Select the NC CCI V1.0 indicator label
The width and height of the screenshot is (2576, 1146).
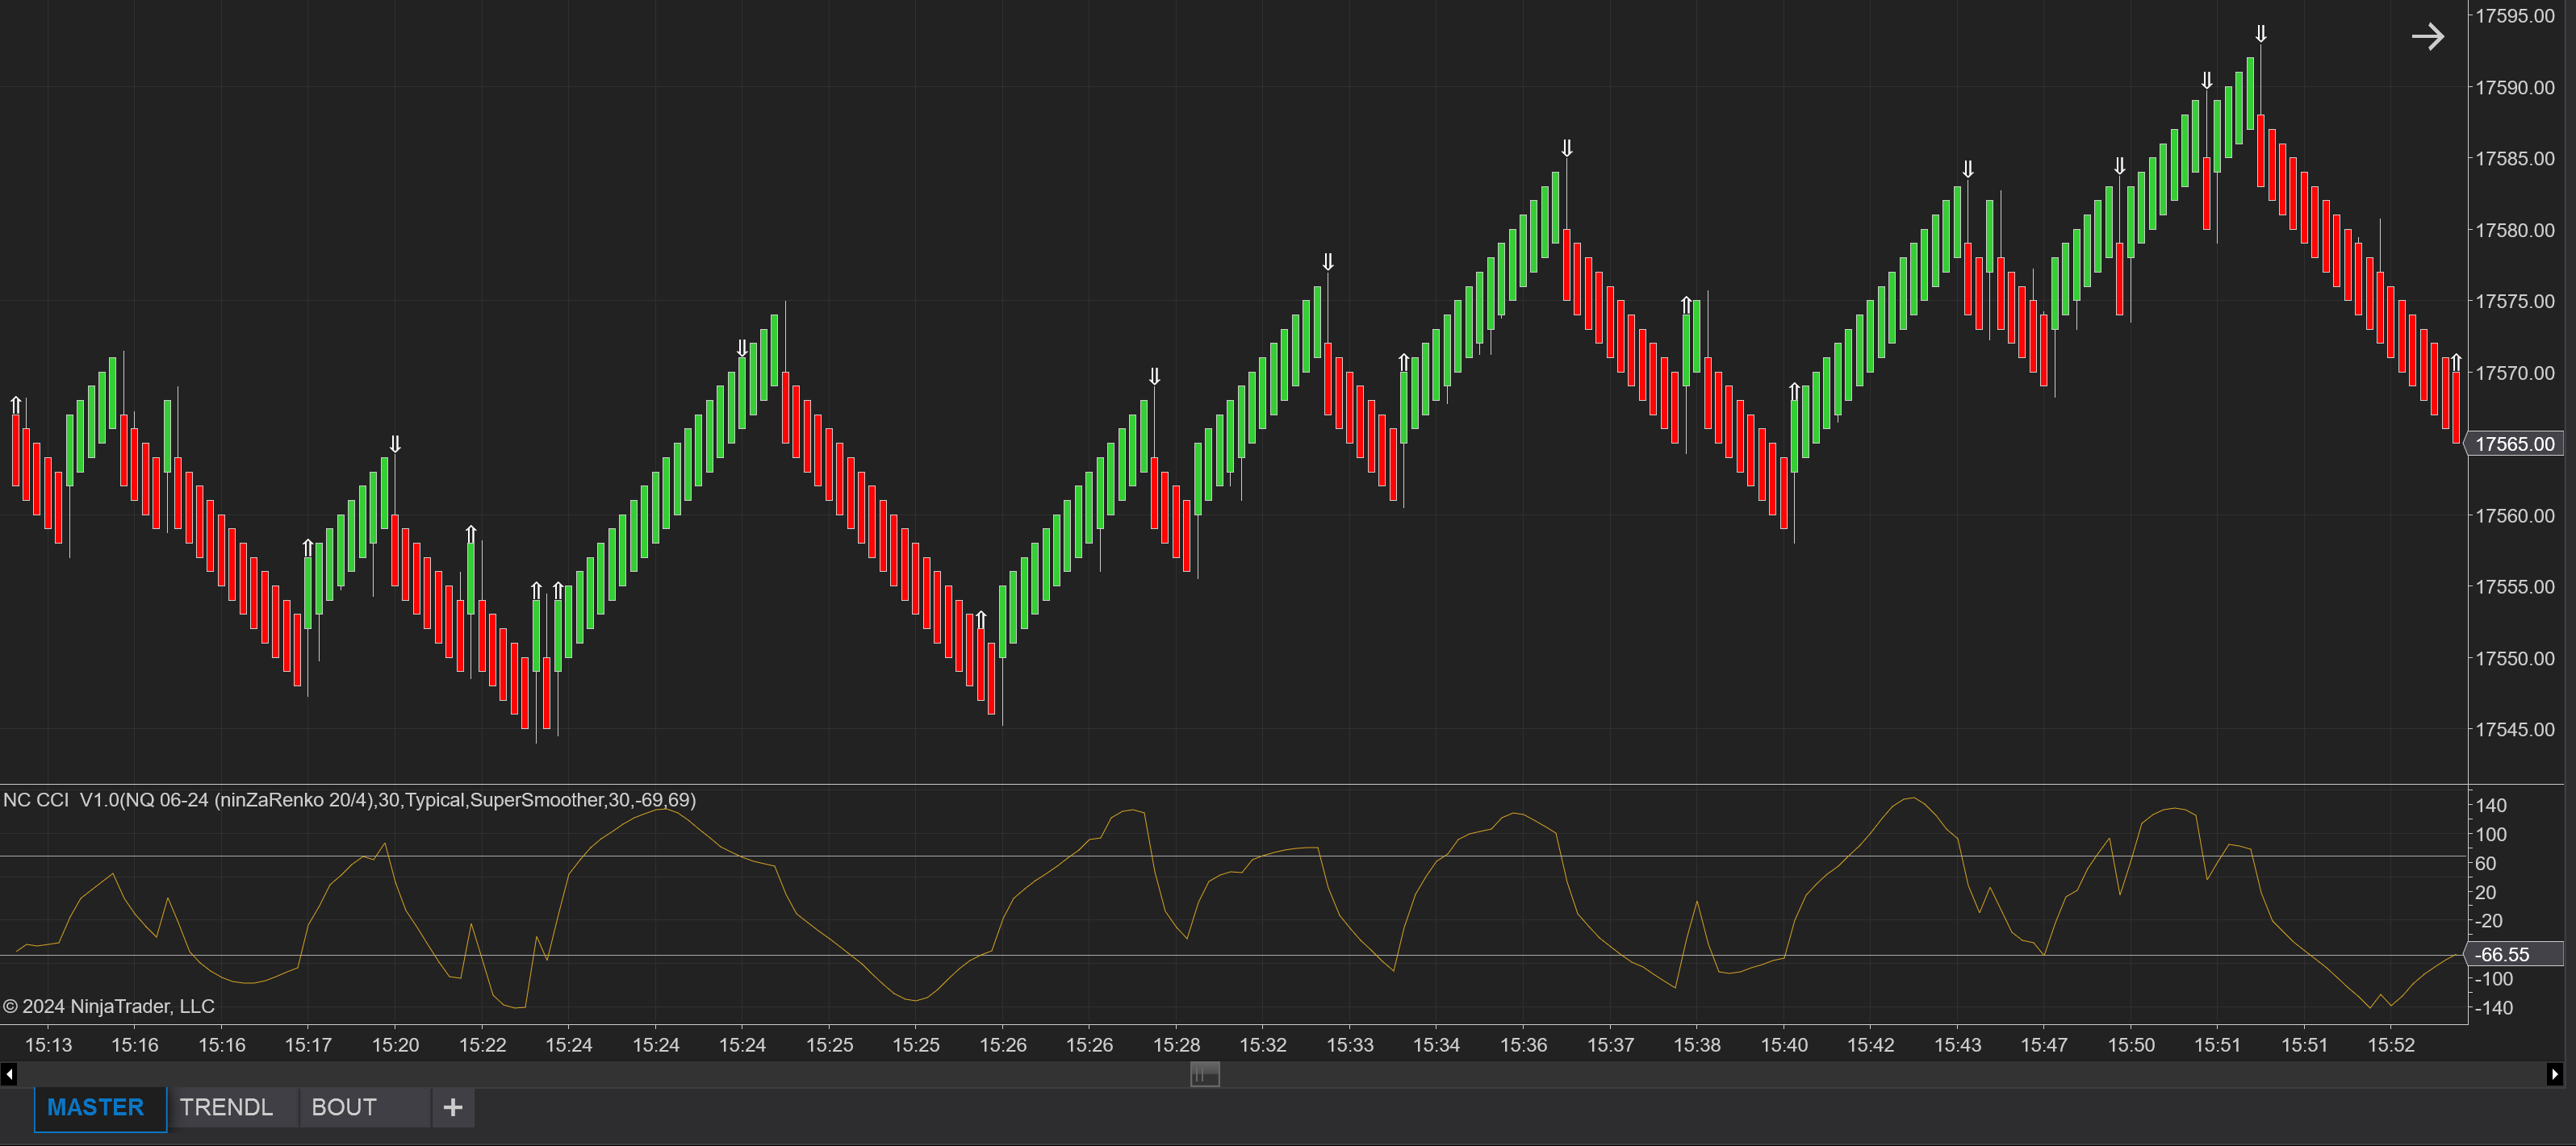click(x=349, y=800)
